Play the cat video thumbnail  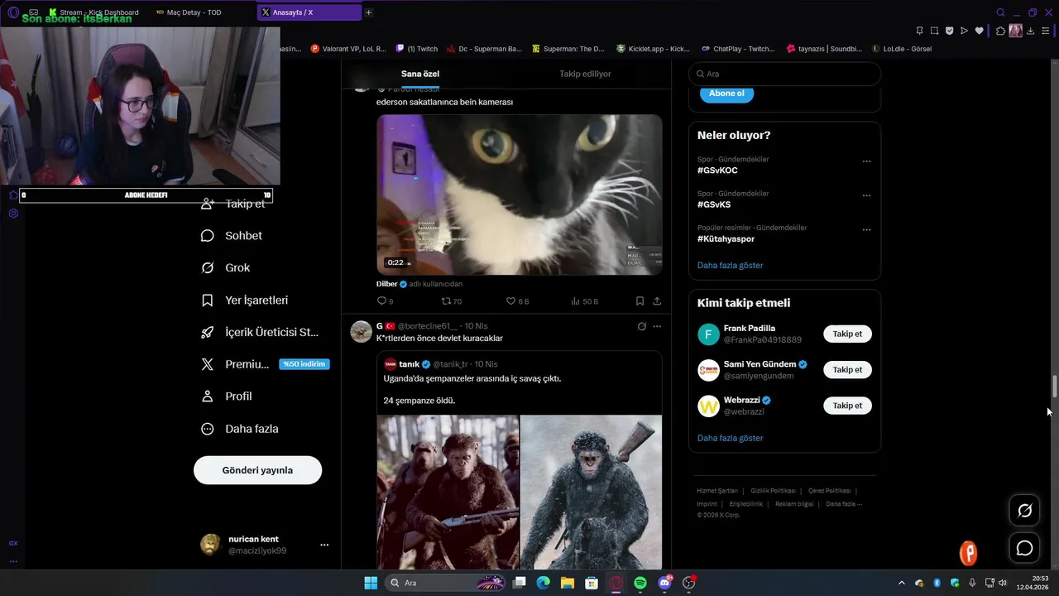(x=520, y=195)
